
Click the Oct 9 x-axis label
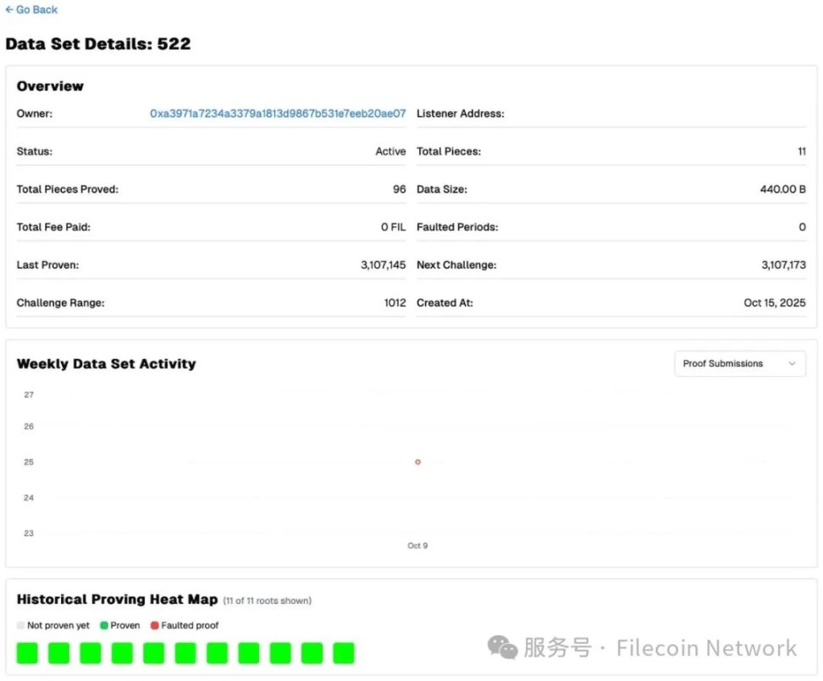(x=417, y=545)
